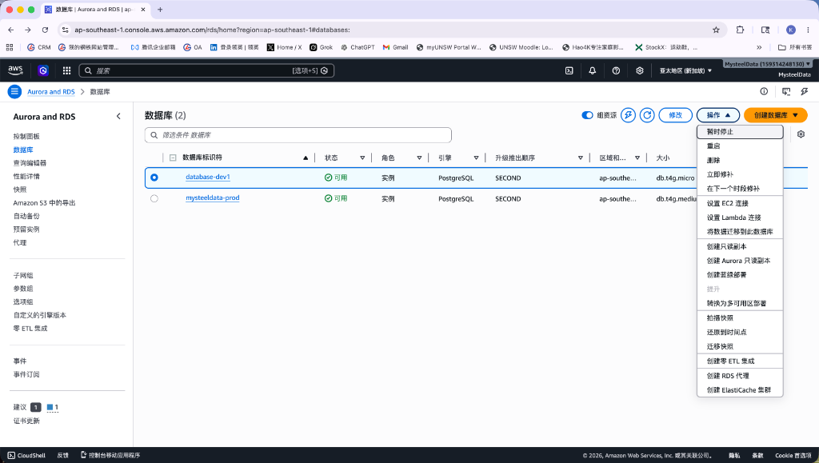This screenshot has width=819, height=463.
Task: Open Chrome profile avatar K
Action: pos(791,30)
